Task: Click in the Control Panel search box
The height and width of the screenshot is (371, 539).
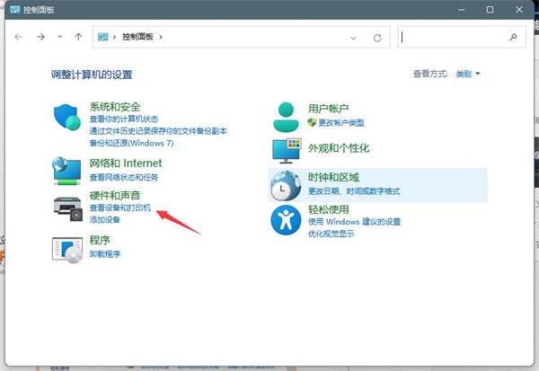Action: coord(455,38)
